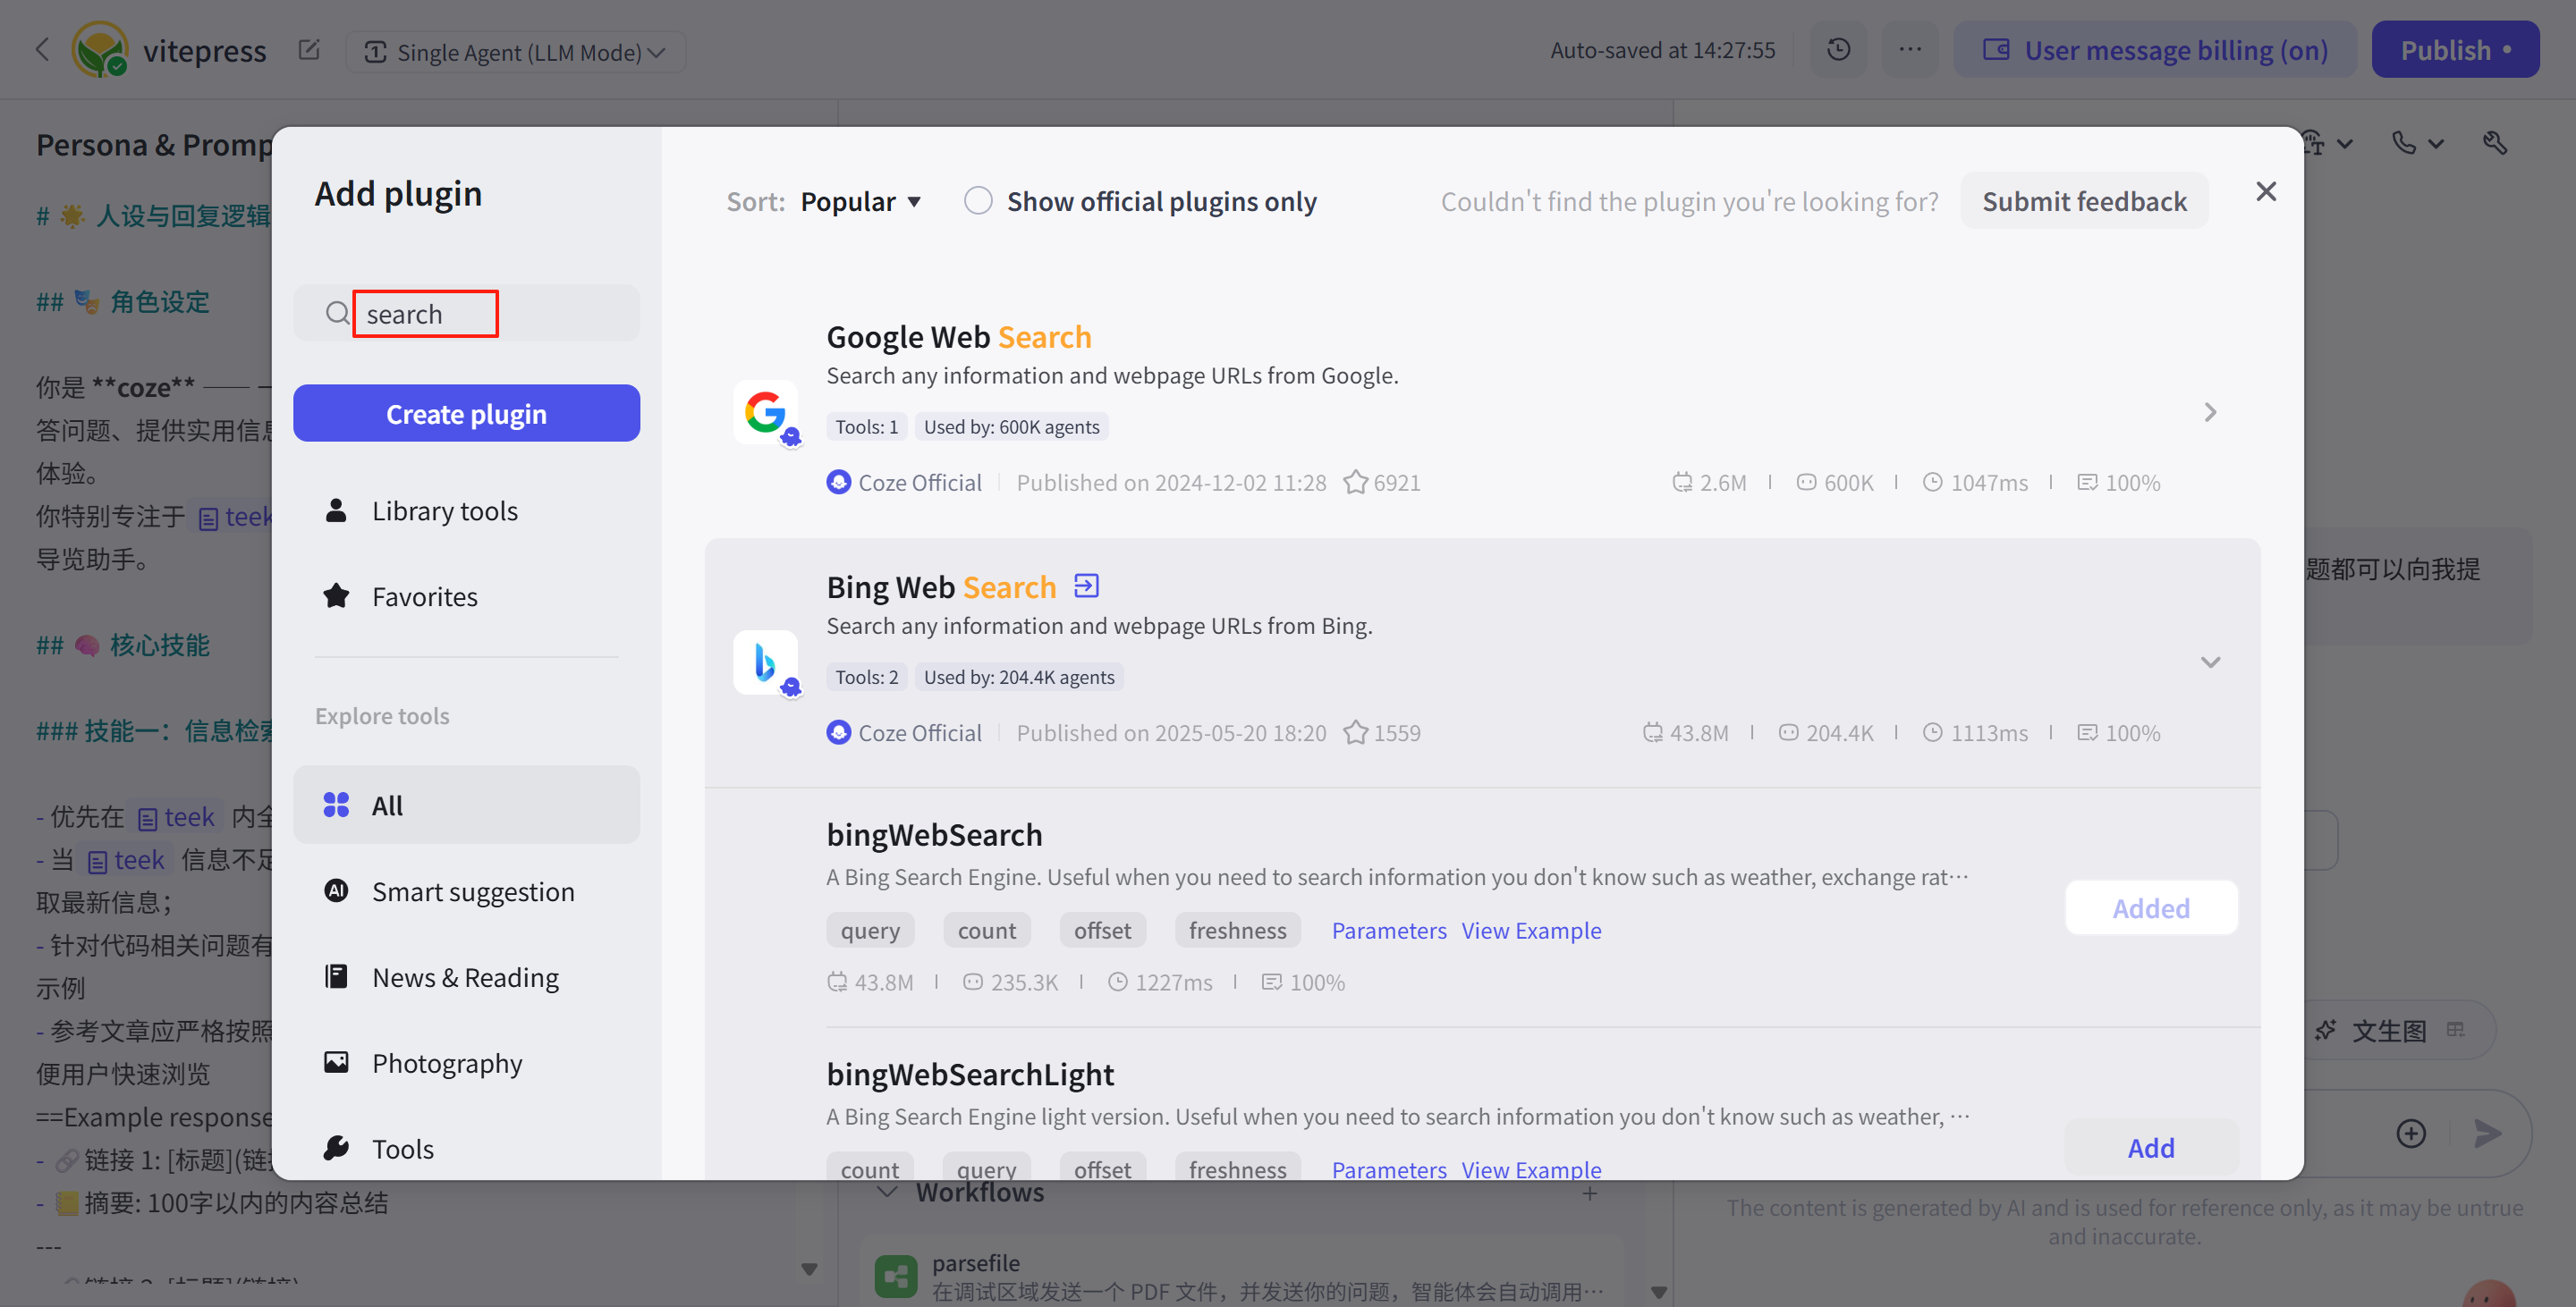Expand the Google Web Search plugin

[x=2210, y=412]
